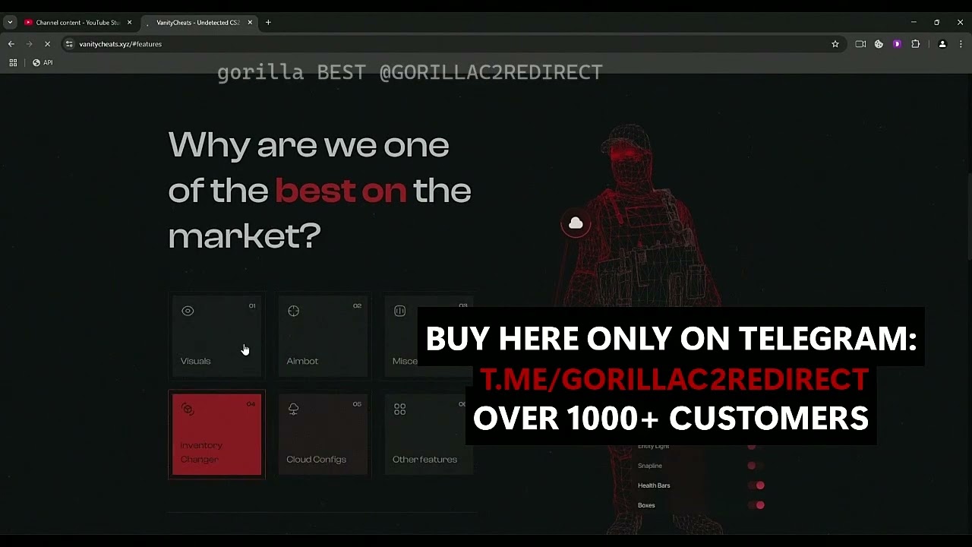Screen dimensions: 972x547
Task: Go back to previous page
Action: 11,44
